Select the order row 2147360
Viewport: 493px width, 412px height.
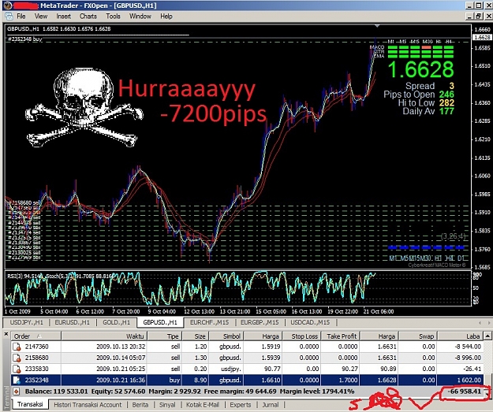(x=247, y=347)
